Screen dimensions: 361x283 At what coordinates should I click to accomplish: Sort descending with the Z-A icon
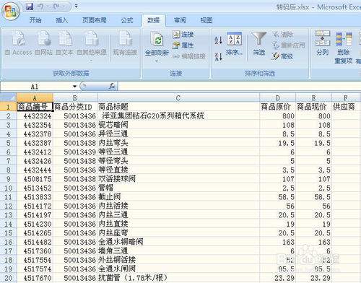pyautogui.click(x=218, y=56)
